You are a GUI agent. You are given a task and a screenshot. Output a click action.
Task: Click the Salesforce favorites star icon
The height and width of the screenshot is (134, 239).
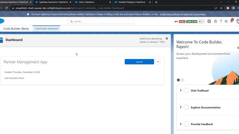coord(200,22)
